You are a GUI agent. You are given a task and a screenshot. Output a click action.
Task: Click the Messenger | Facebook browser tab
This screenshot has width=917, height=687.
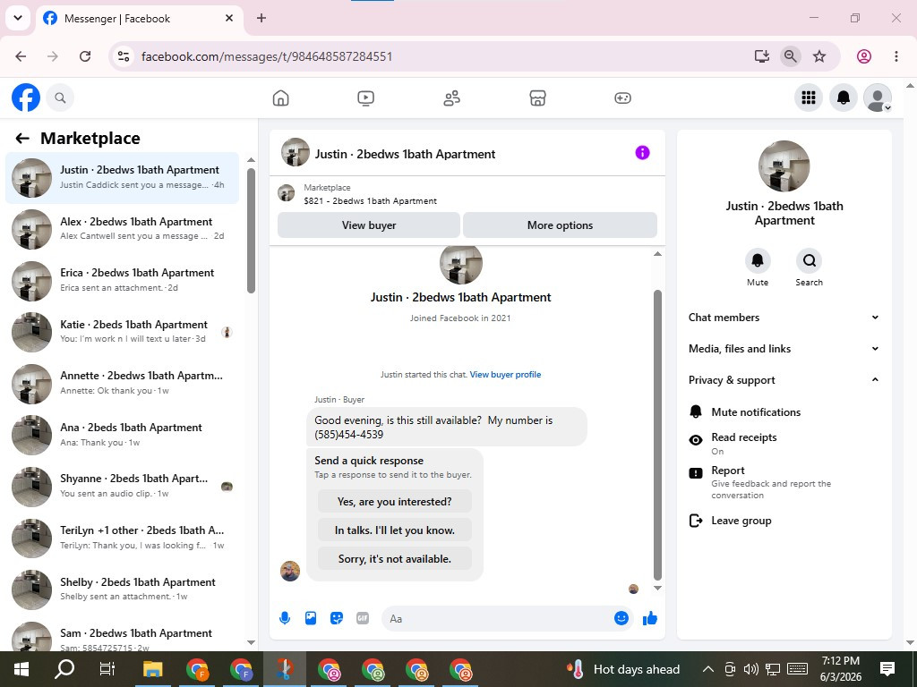coord(139,18)
